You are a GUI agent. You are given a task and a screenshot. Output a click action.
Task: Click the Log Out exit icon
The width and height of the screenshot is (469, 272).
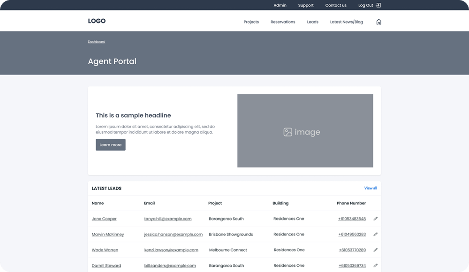[x=378, y=5]
